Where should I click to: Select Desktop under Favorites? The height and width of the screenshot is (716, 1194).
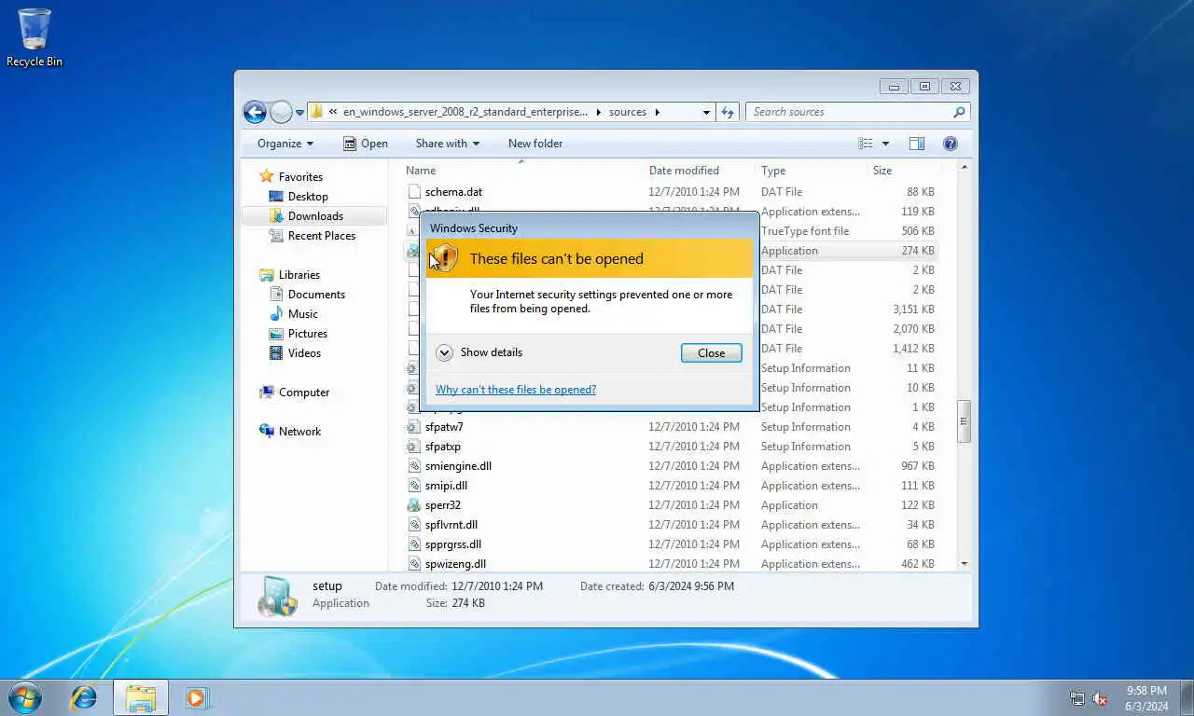click(x=308, y=197)
